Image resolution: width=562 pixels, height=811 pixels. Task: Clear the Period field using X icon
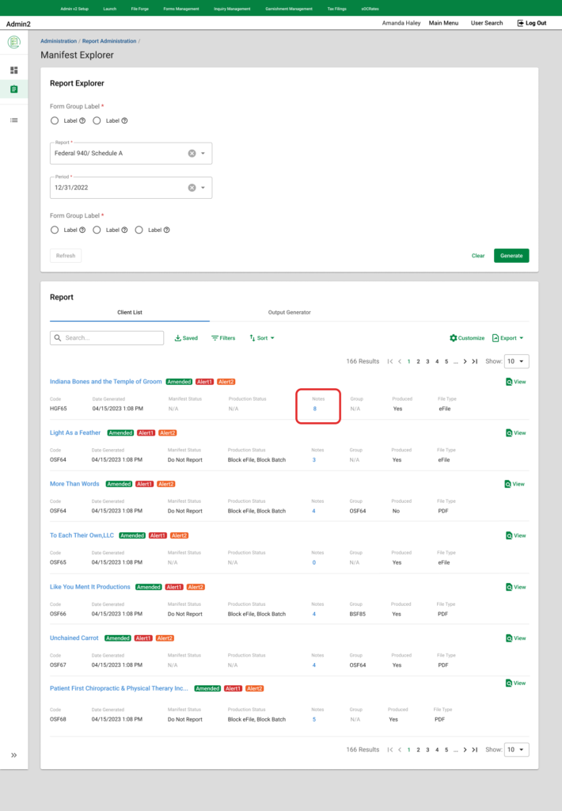(x=192, y=188)
